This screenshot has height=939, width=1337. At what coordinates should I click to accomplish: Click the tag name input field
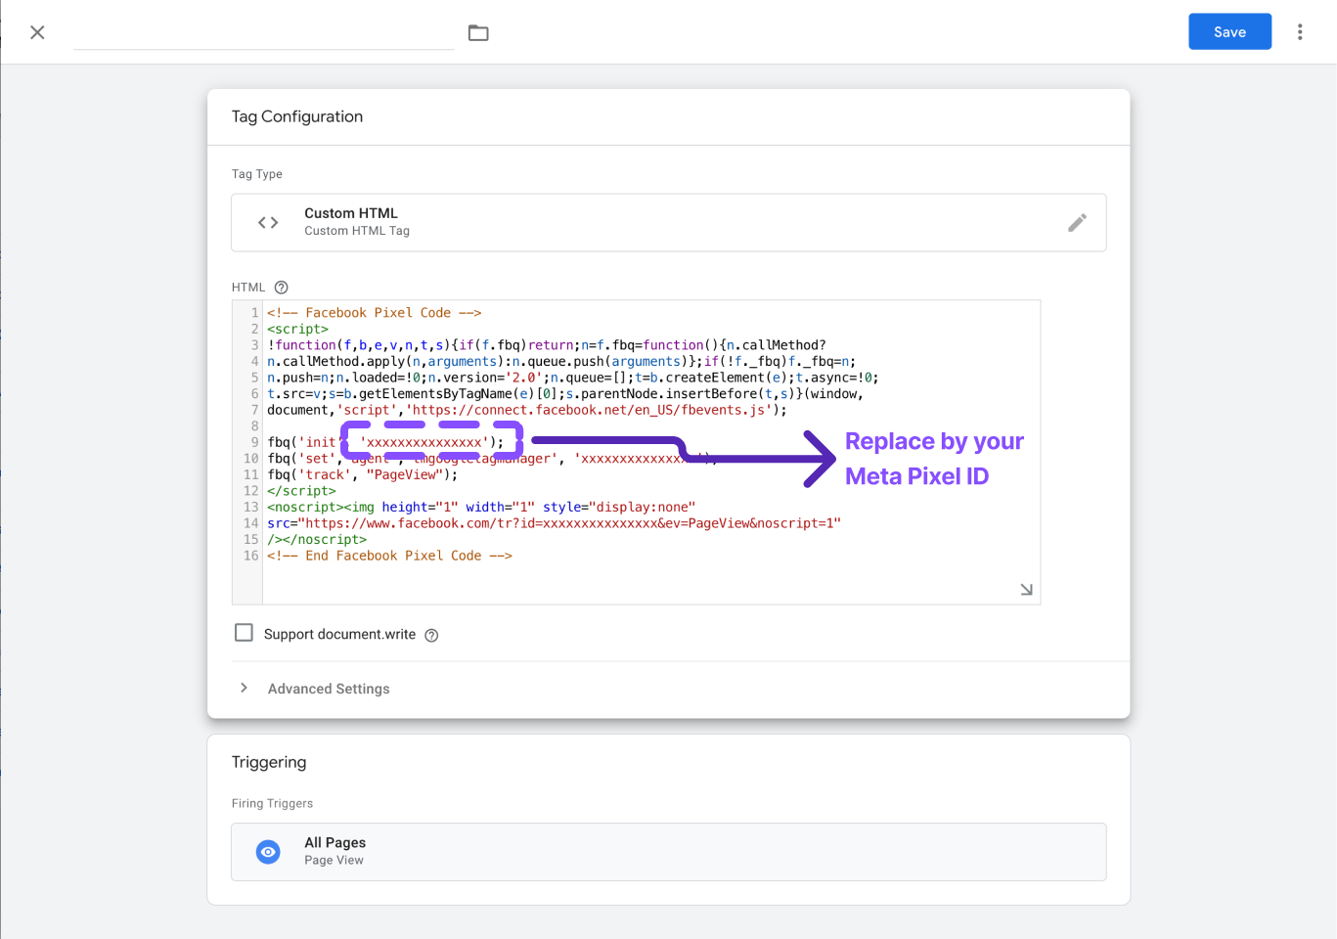click(x=263, y=33)
